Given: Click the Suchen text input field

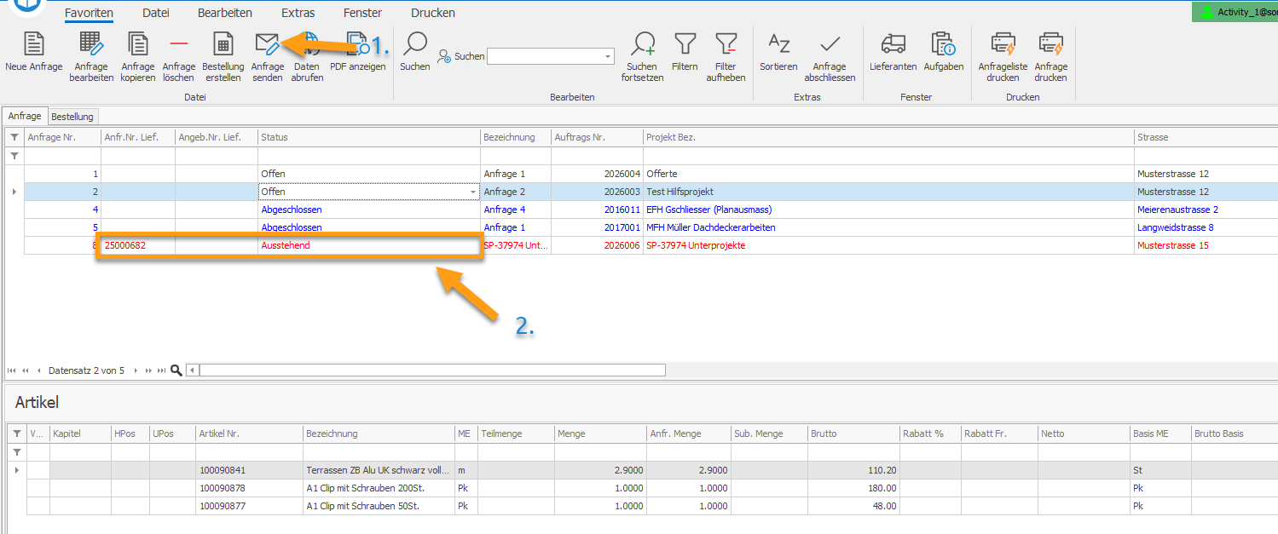Looking at the screenshot, I should (545, 56).
